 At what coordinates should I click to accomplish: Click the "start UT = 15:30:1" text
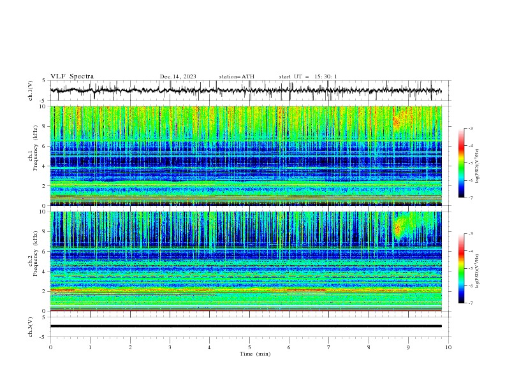[308, 76]
